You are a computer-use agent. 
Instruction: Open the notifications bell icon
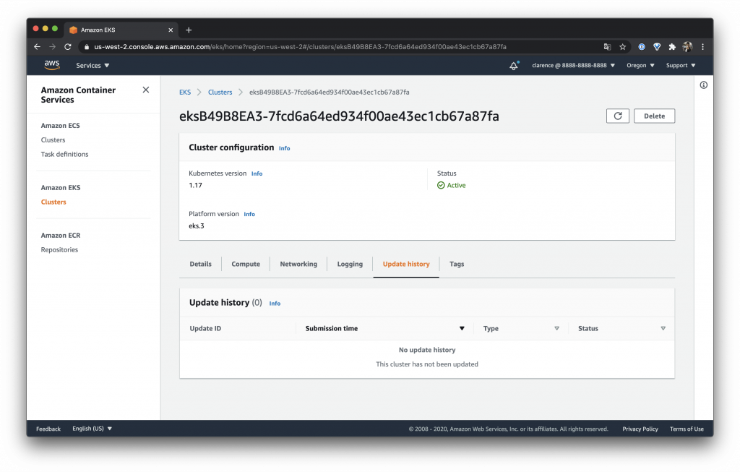point(514,66)
